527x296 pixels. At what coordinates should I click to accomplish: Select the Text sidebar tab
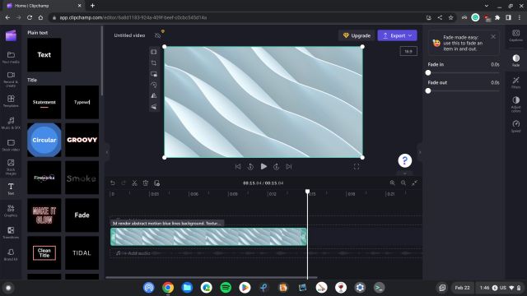tap(11, 189)
